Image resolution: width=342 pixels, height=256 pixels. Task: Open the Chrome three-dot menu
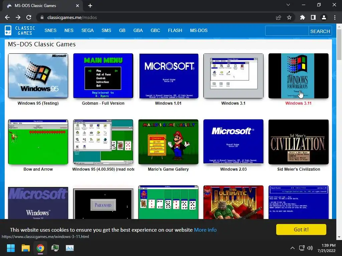pyautogui.click(x=335, y=17)
